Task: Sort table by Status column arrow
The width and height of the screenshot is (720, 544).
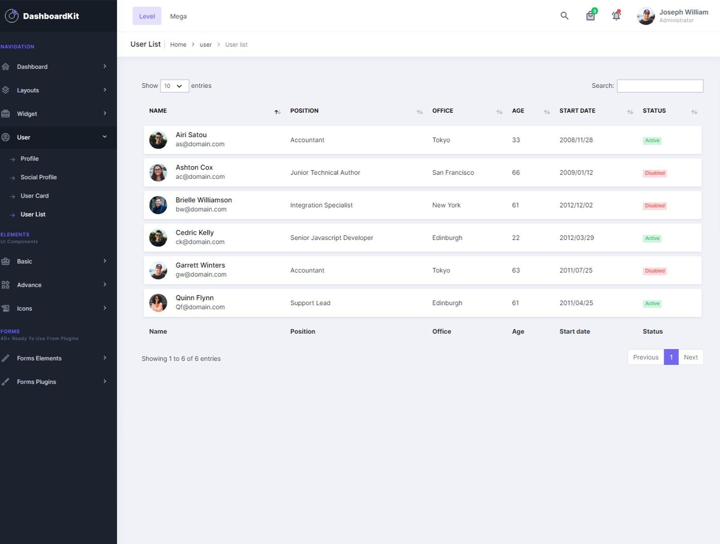Action: point(694,112)
